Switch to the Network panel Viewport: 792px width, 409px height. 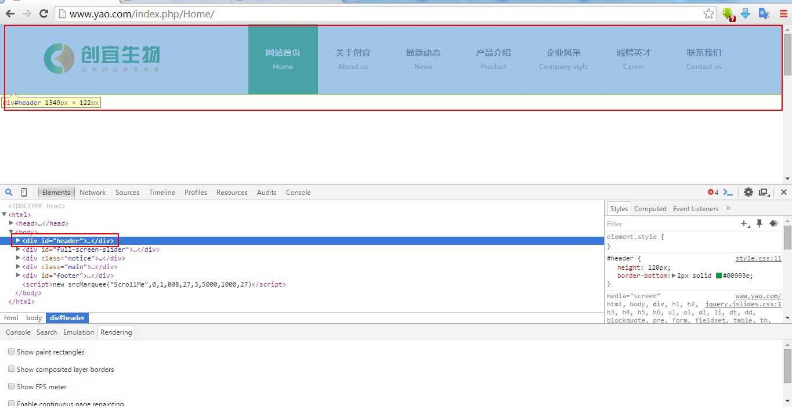point(93,193)
